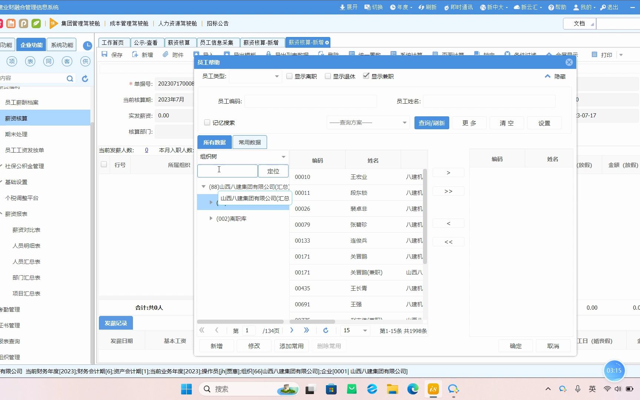Switch to 常用数据 tab

coord(250,142)
